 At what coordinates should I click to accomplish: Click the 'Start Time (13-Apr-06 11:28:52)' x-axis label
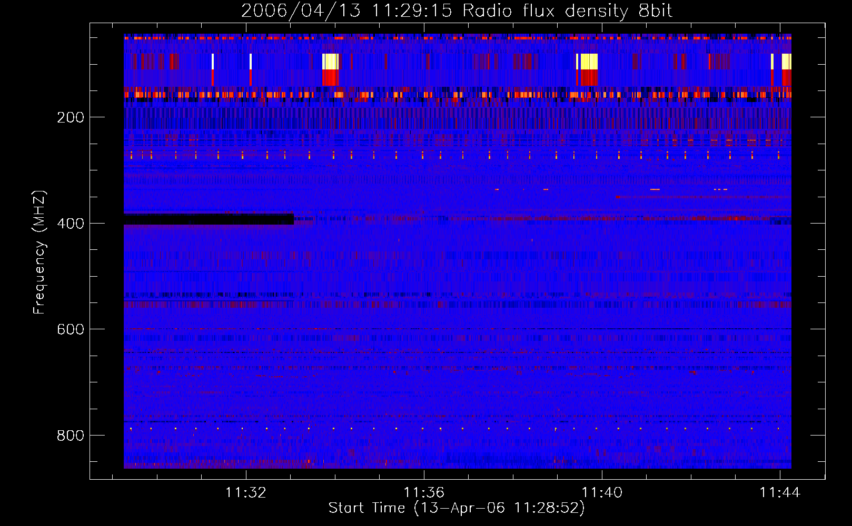click(457, 508)
